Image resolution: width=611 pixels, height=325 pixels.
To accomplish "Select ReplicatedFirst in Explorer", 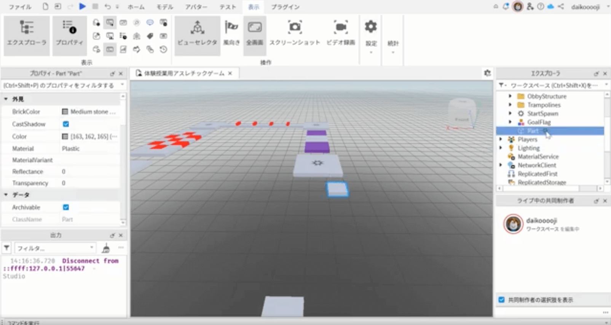I will [537, 174].
